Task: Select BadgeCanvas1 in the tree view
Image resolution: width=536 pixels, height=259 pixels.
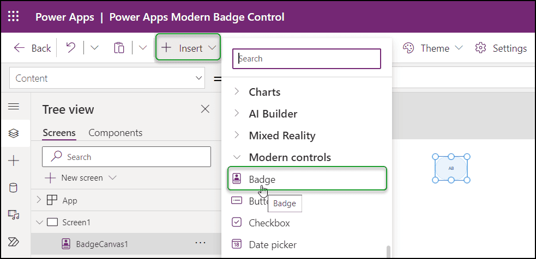Action: click(x=102, y=244)
